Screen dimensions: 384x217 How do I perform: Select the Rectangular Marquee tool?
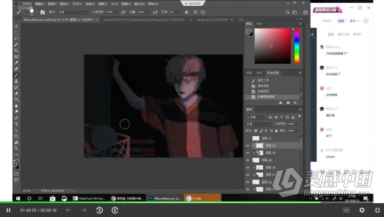17,32
